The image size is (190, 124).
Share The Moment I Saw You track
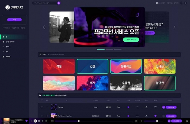146,116
